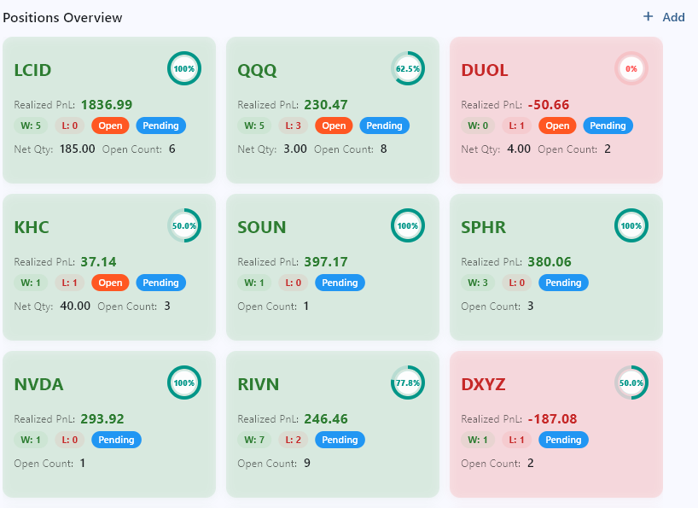Open the SPHR ticker title
This screenshot has width=698, height=508.
point(483,227)
